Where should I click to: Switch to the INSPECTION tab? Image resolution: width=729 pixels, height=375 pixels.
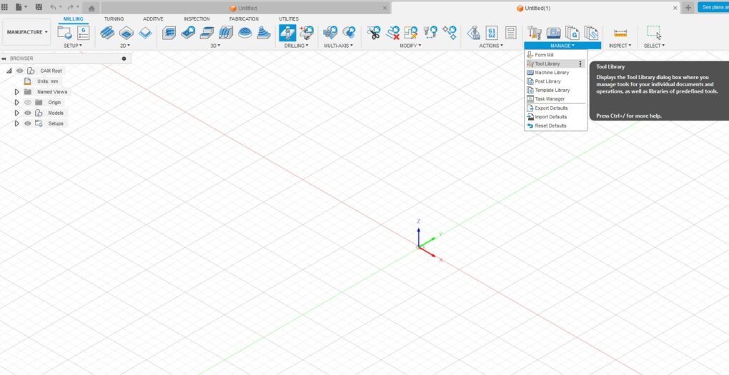197,19
